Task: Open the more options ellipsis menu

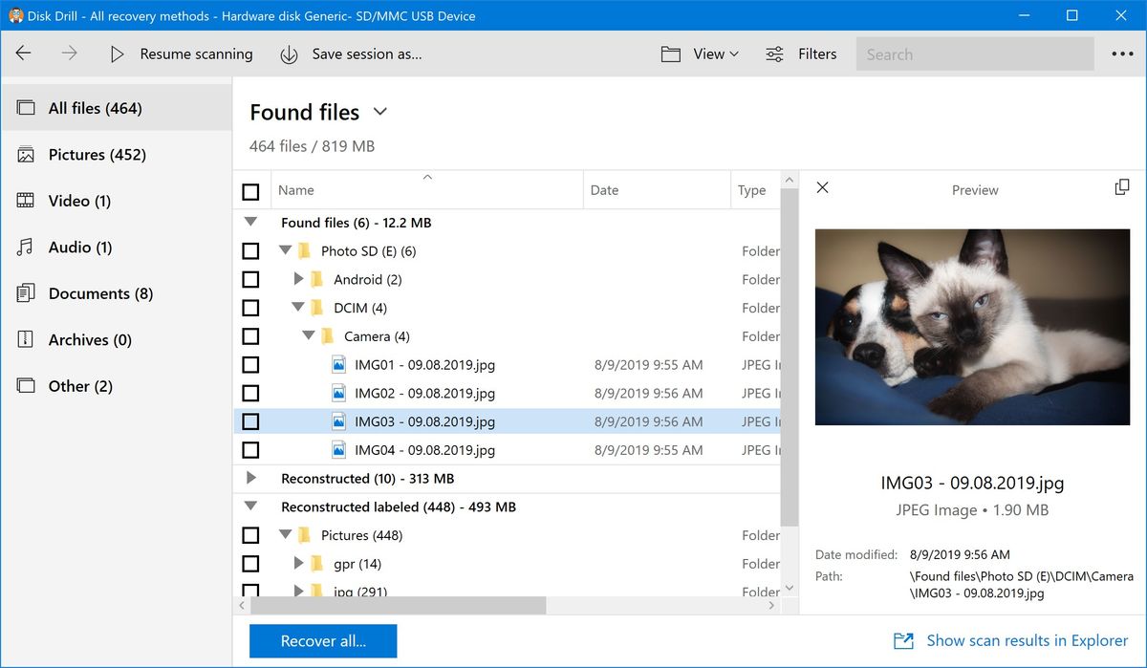Action: [1122, 54]
